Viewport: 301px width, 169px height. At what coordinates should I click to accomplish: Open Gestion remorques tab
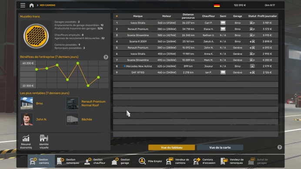click(68, 161)
